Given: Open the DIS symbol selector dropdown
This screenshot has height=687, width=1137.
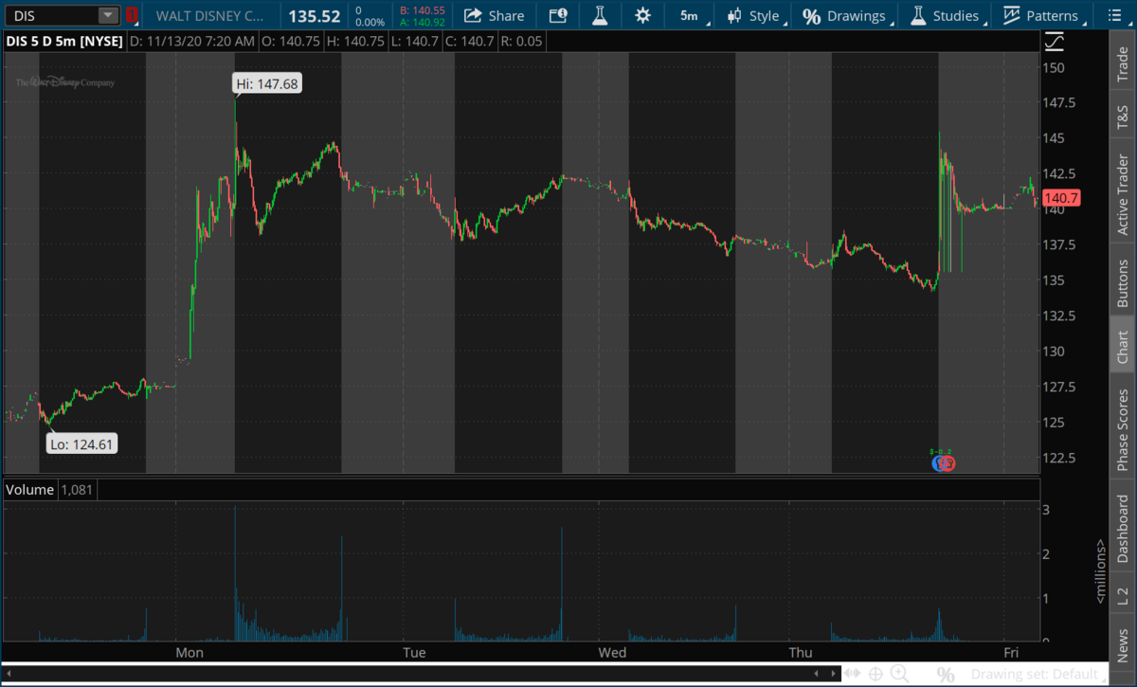Looking at the screenshot, I should [109, 15].
